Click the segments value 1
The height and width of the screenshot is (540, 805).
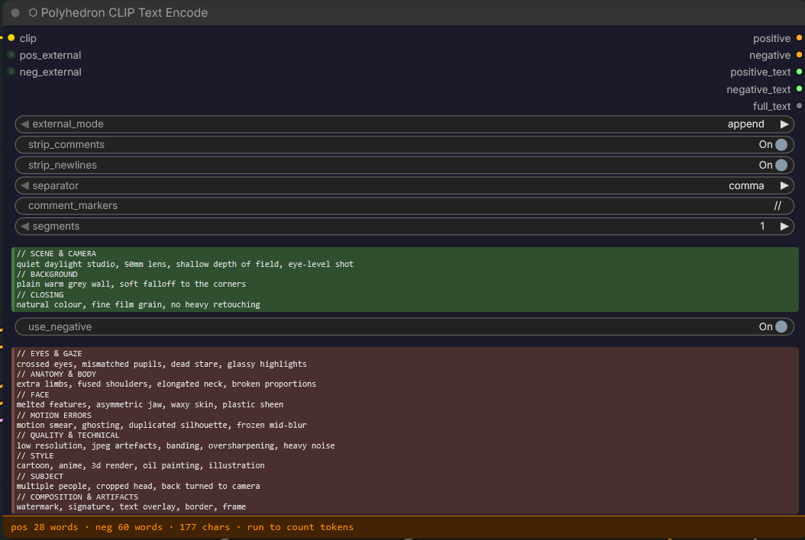coord(762,227)
